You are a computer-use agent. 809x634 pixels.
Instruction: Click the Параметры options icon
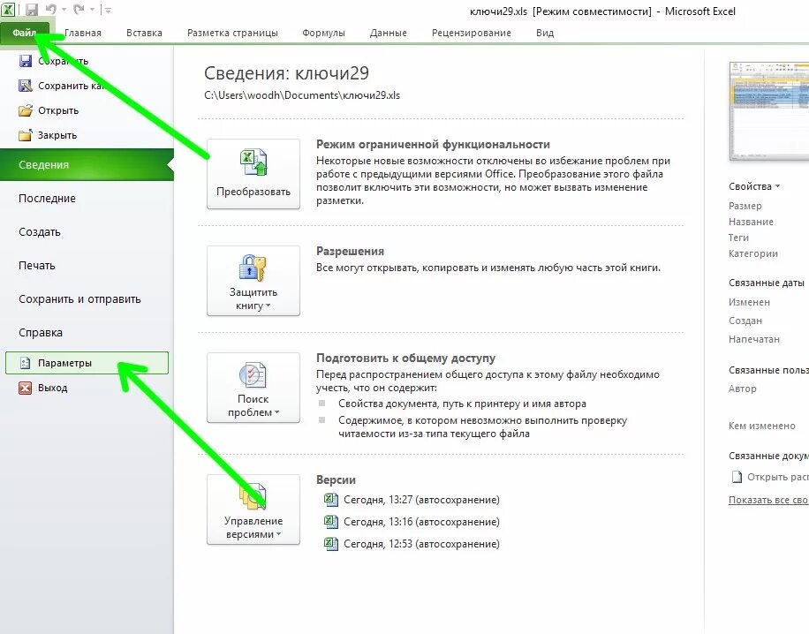pyautogui.click(x=26, y=363)
